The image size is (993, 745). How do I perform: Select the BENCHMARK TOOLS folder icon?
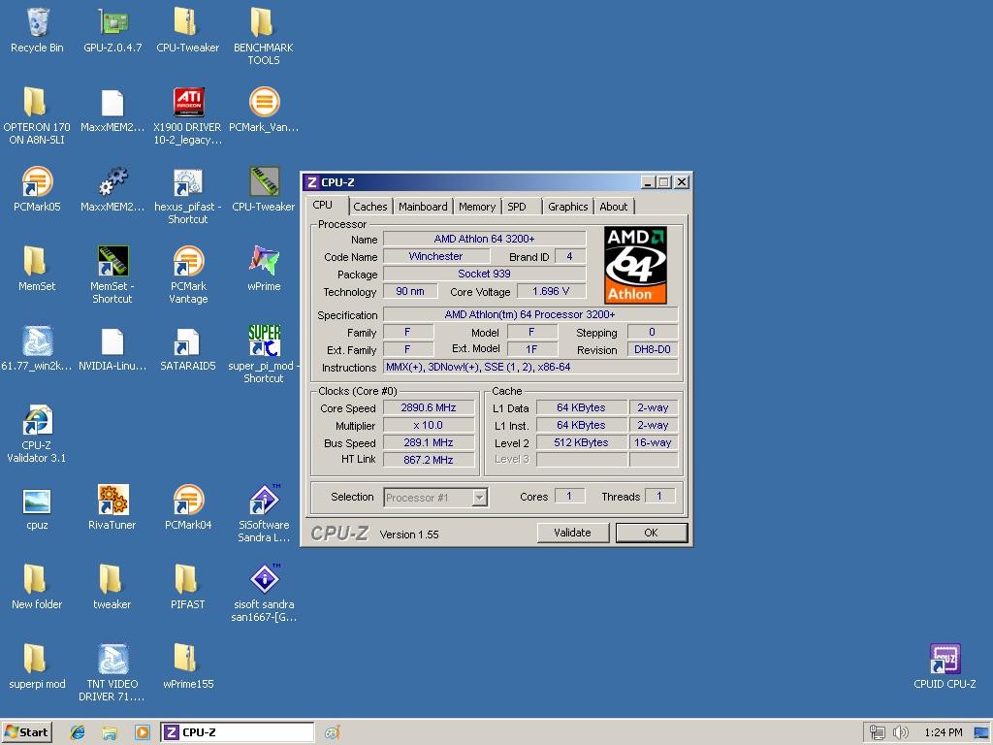click(x=264, y=23)
